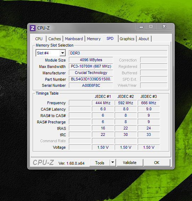Viewport: 192px width, 201px height.
Task: Select the Slot #4 combo box text
Action: (x=43, y=53)
